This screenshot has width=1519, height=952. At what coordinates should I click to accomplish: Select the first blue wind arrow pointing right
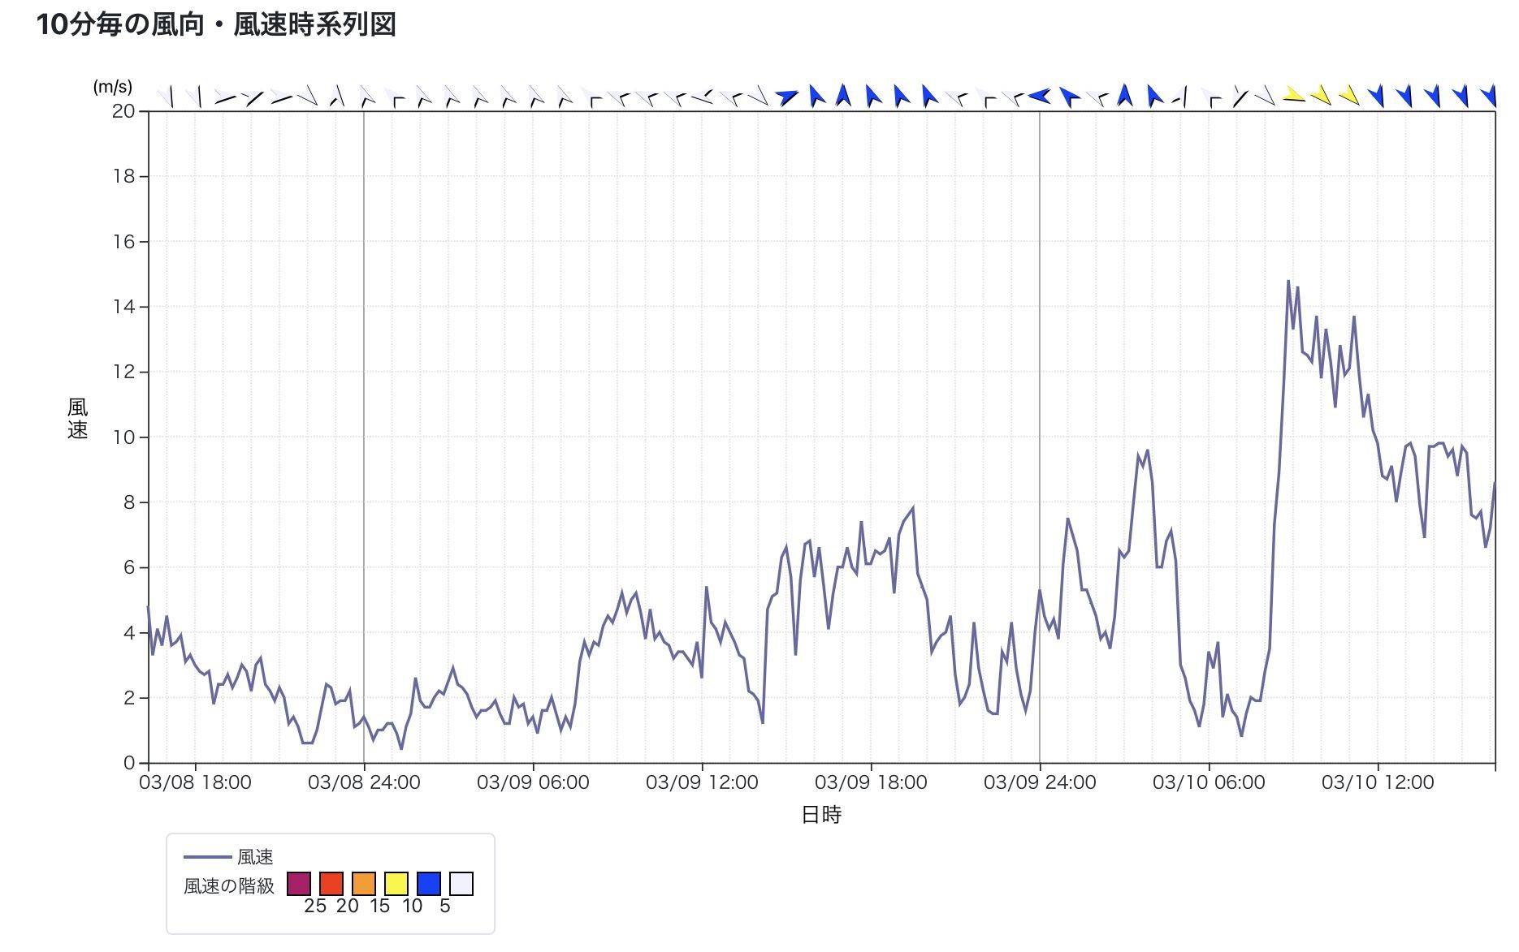coord(786,97)
